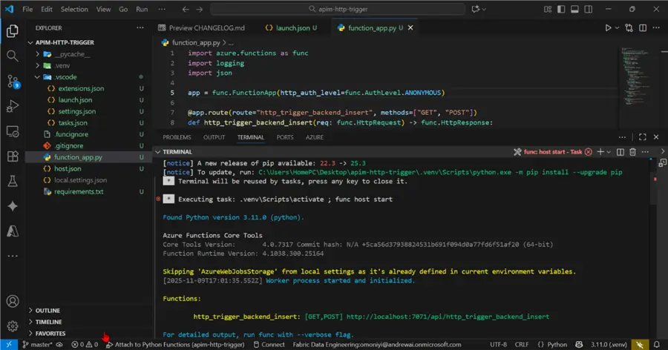Maximize the panel size
This screenshot has height=350, width=668.
[x=643, y=137]
